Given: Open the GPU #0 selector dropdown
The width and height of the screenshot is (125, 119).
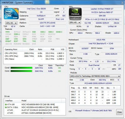Looking at the screenshot, I should click(75, 22).
